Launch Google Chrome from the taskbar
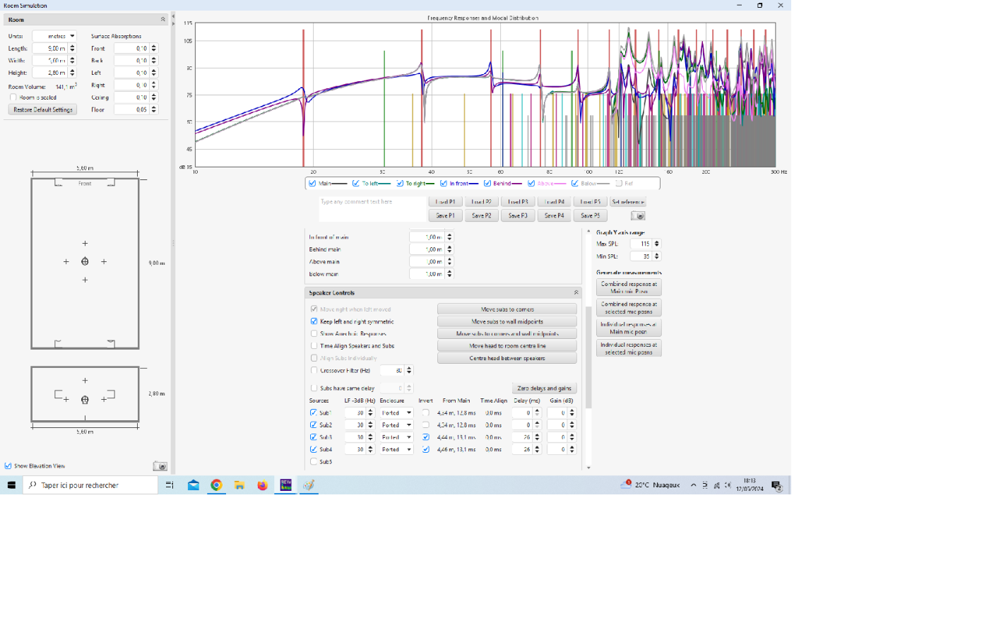989x618 pixels. point(216,485)
